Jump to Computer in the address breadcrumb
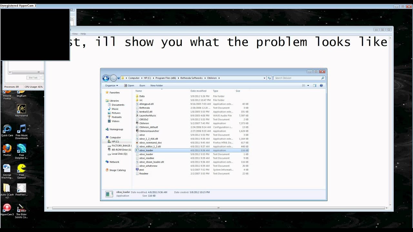413x232 pixels. pyautogui.click(x=134, y=78)
